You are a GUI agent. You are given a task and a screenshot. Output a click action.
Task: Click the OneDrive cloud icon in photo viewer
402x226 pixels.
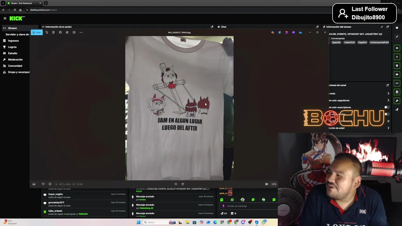pyautogui.click(x=301, y=32)
